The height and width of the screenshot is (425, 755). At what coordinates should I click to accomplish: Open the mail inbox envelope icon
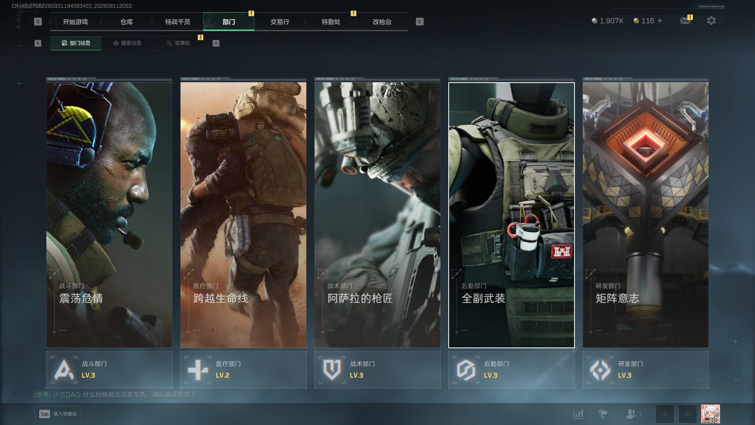(x=685, y=20)
